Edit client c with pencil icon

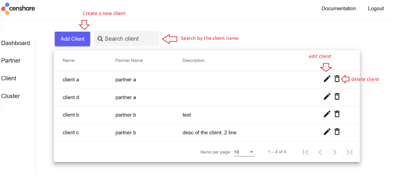point(327,132)
